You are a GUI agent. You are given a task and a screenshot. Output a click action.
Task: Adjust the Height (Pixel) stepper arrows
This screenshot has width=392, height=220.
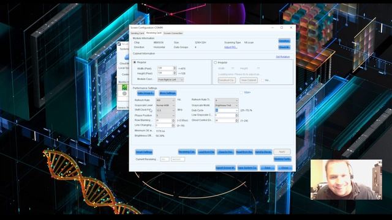point(175,73)
